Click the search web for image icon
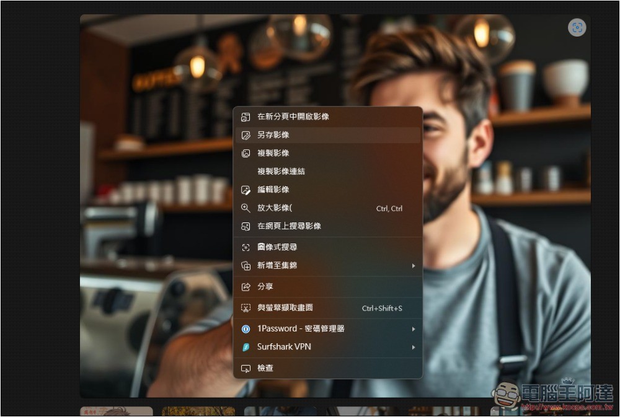Screen dimensions: 620x417 (246, 227)
